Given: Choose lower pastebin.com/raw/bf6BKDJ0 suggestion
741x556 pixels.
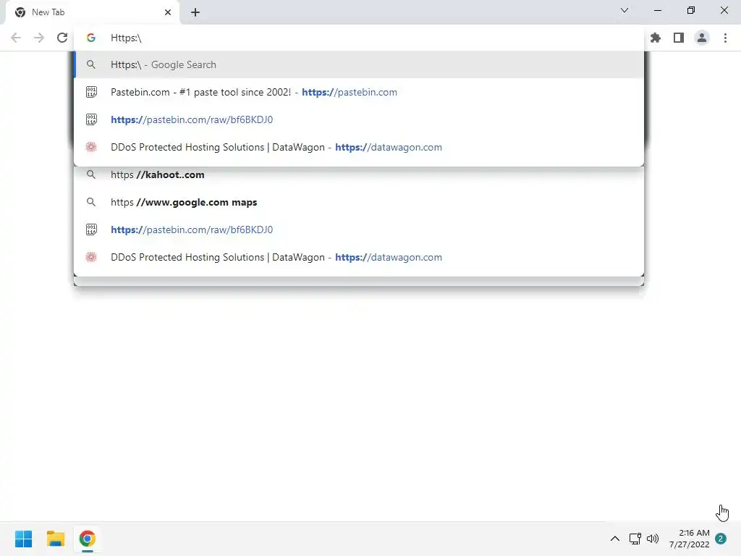Looking at the screenshot, I should (x=359, y=229).
